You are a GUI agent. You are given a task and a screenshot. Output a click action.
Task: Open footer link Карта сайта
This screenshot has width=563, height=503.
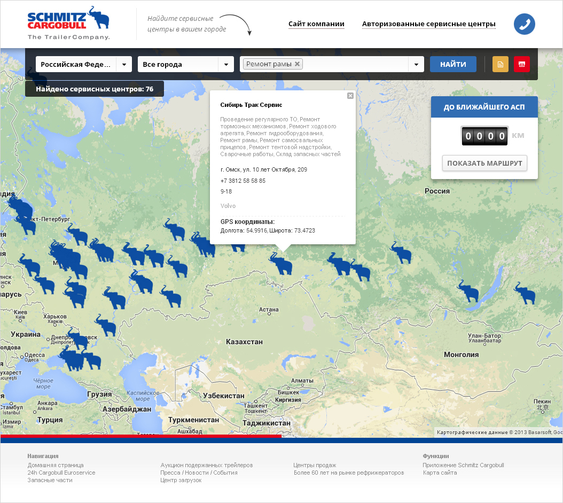[440, 473]
